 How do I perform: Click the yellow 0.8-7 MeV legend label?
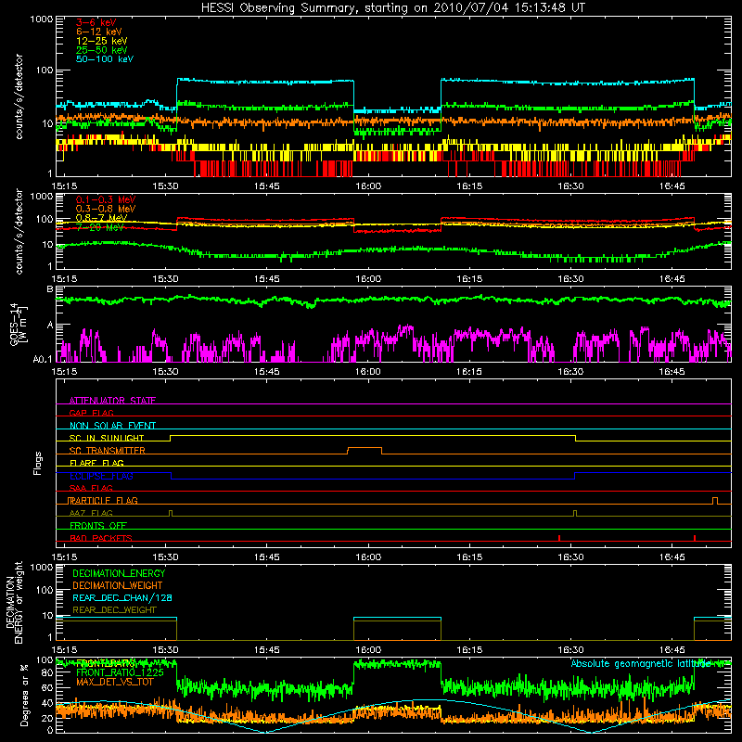coord(101,218)
